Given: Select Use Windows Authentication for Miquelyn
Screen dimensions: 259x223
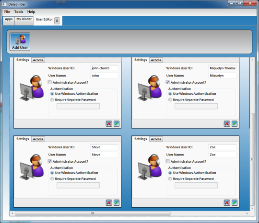Looking at the screenshot, I should (x=170, y=94).
